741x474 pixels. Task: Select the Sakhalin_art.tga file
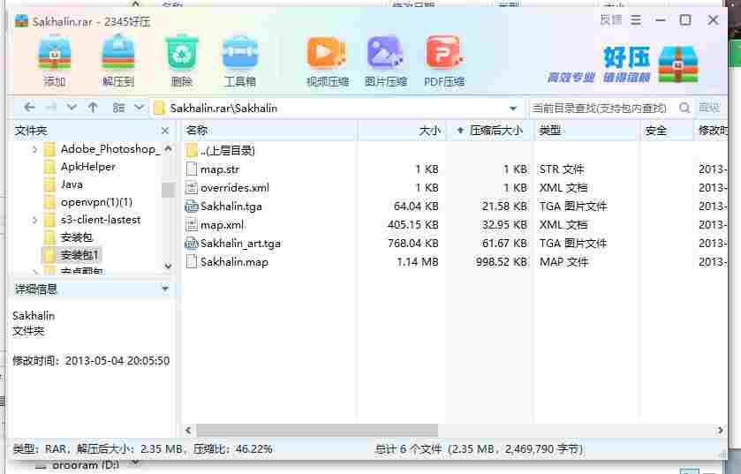pyautogui.click(x=240, y=244)
